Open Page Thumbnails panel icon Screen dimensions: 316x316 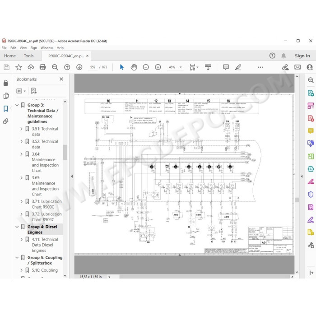pyautogui.click(x=6, y=96)
